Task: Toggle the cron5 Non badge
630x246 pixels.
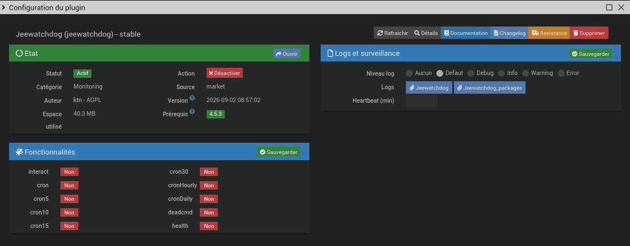Action: coord(69,199)
